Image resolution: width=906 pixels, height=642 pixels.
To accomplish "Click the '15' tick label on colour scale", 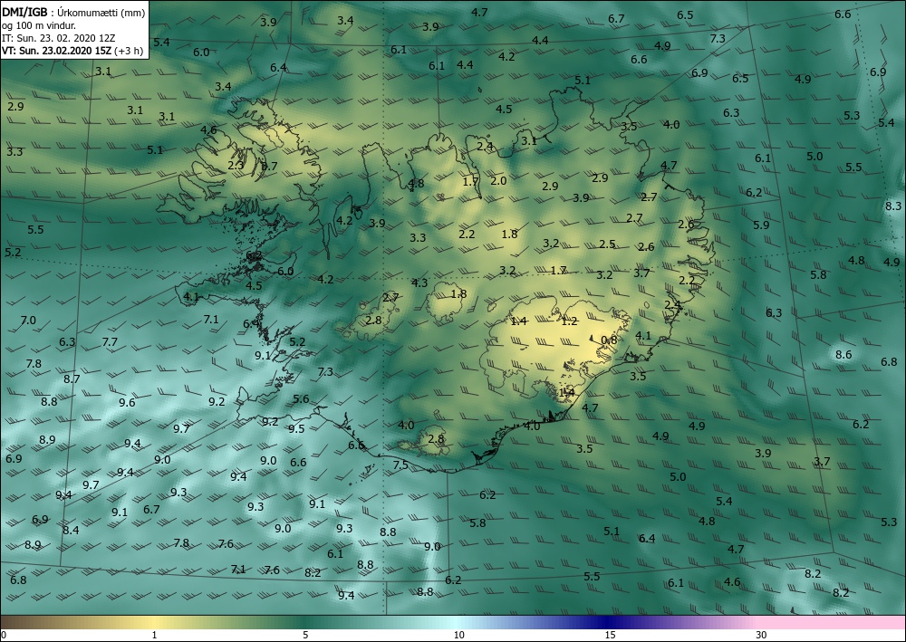I will pyautogui.click(x=610, y=635).
